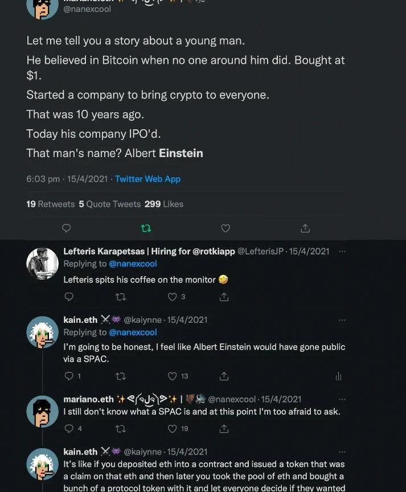Share the main Albert Einstein tweet
Viewport: 406px width, 492px height.
click(x=305, y=228)
